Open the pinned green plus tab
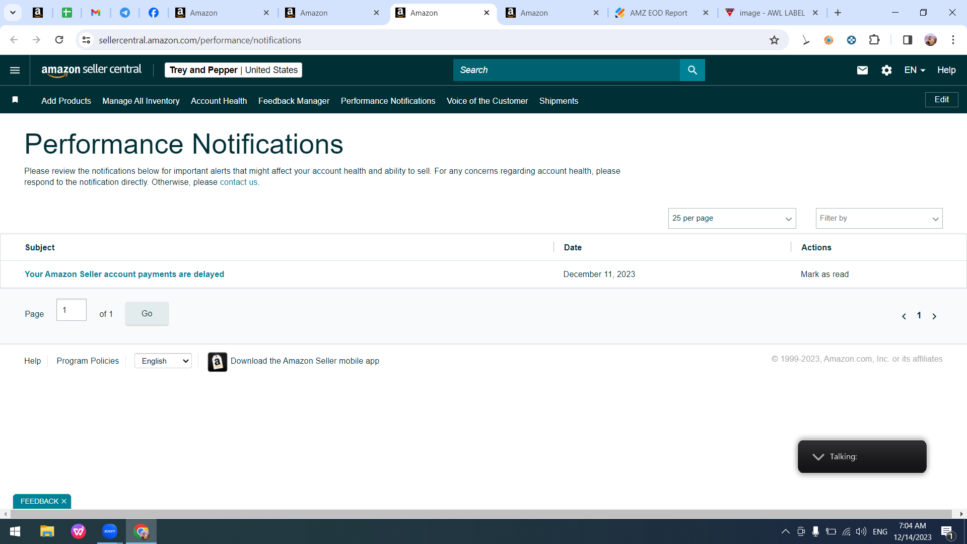The height and width of the screenshot is (544, 967). tap(67, 13)
